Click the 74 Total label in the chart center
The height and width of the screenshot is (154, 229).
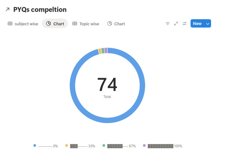[x=107, y=87]
